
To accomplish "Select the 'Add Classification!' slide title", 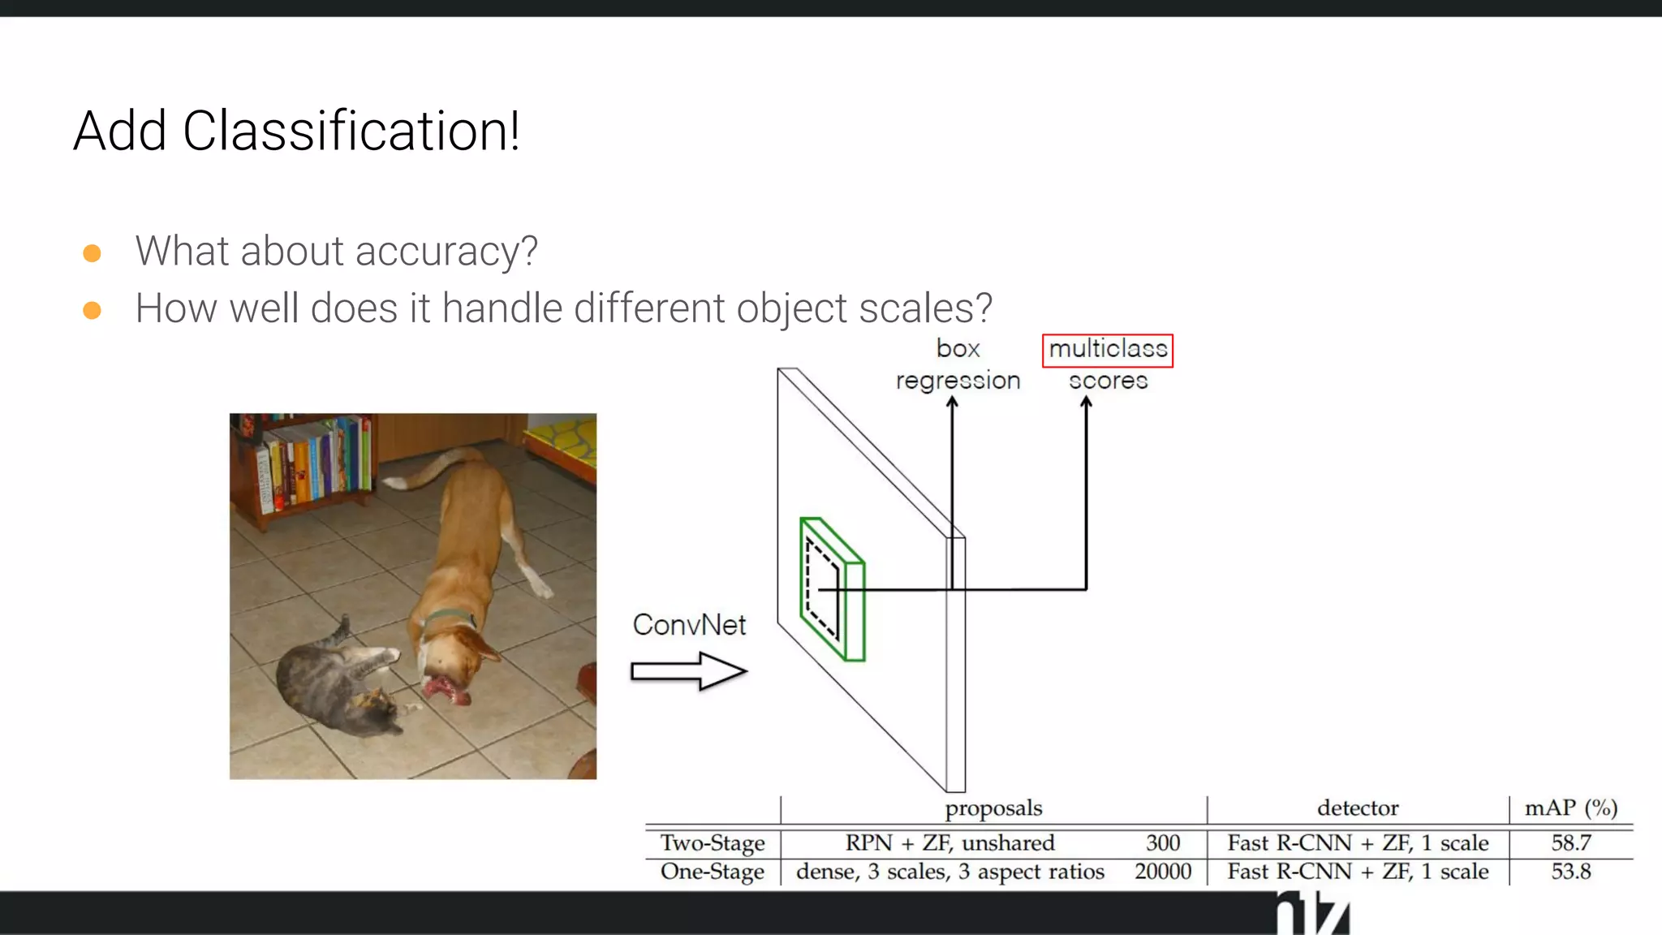I will click(296, 131).
